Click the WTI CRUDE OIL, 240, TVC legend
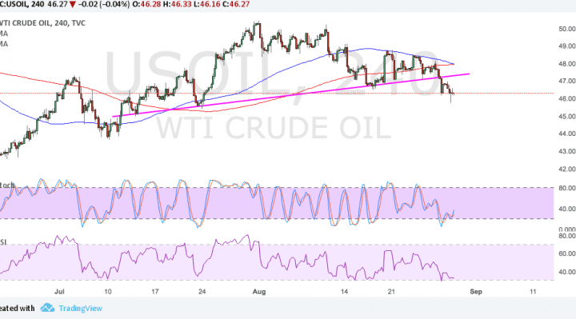 pos(42,22)
